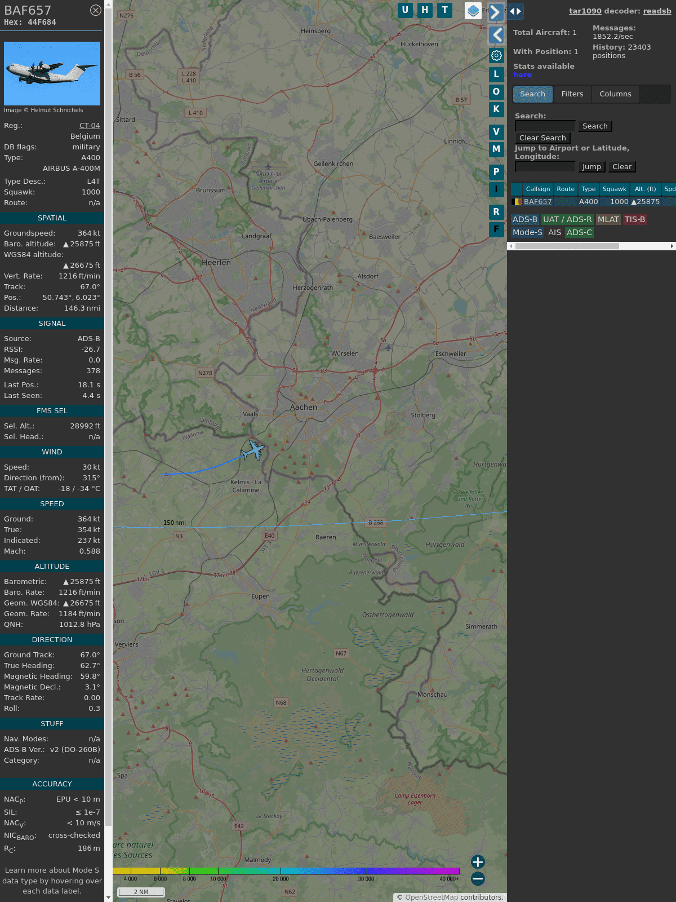Zoom in with the plus button
Viewport: 676px width, 902px height.
pyautogui.click(x=478, y=861)
